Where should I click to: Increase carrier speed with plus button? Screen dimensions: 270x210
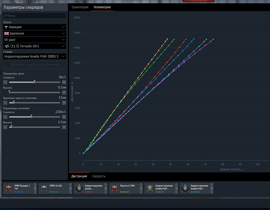point(64,117)
